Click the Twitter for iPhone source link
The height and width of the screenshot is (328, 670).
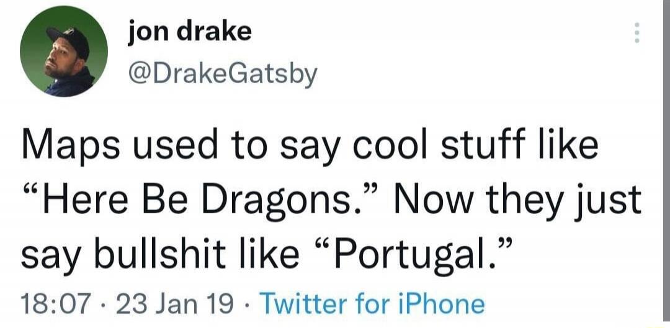[x=372, y=304]
